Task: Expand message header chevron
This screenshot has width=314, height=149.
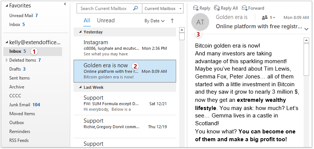Action: [x=307, y=29]
